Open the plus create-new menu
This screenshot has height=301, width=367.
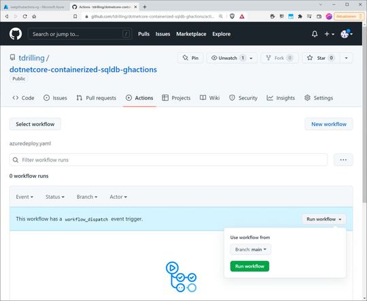pyautogui.click(x=329, y=34)
